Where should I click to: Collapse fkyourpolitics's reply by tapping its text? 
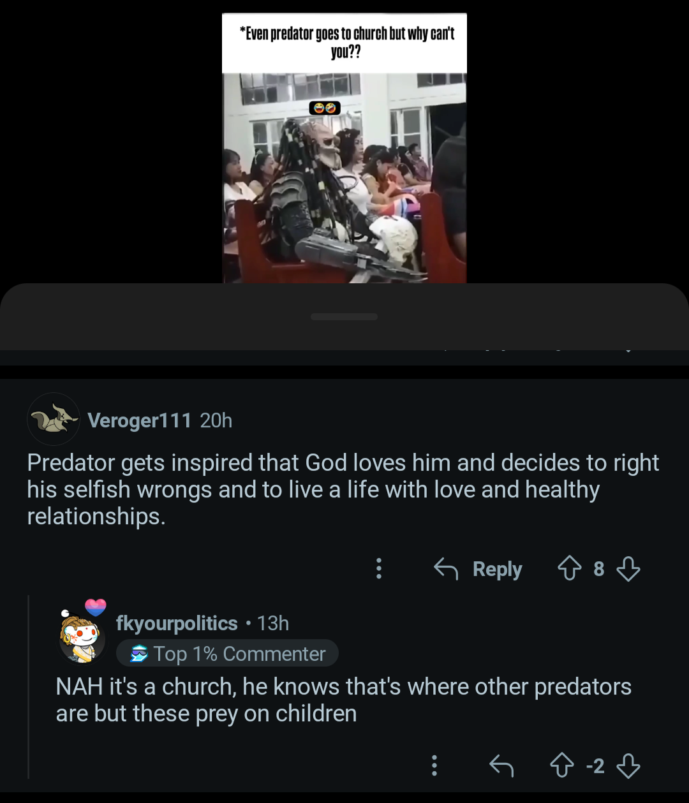point(344,700)
